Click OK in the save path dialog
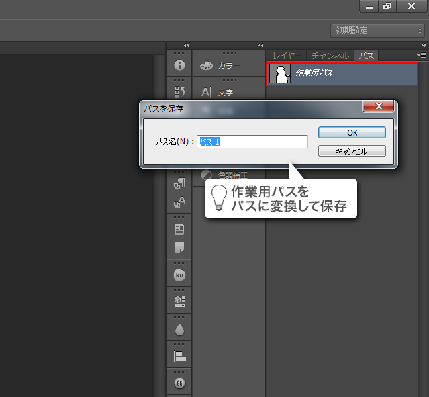Viewport: 429px width, 397px height. pos(352,132)
